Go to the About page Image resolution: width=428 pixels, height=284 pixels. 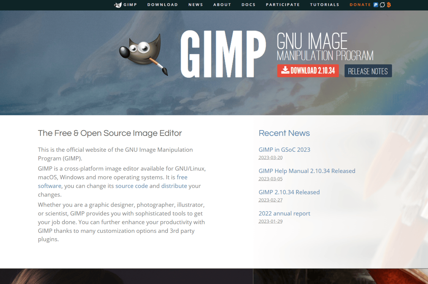click(x=222, y=5)
